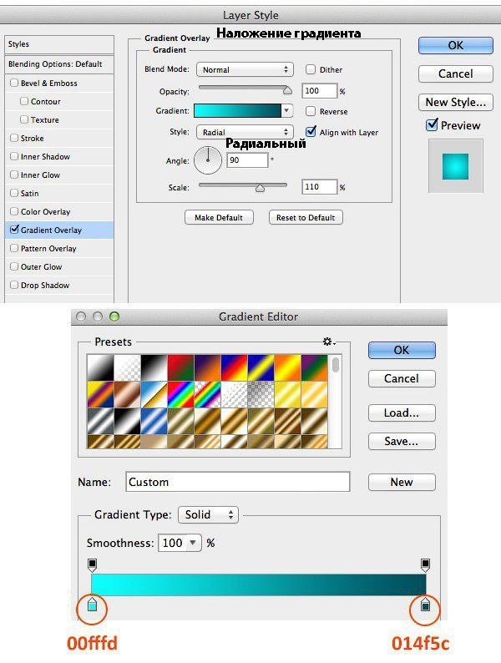Pick the blue-red-yellow gradient preset

[235, 367]
